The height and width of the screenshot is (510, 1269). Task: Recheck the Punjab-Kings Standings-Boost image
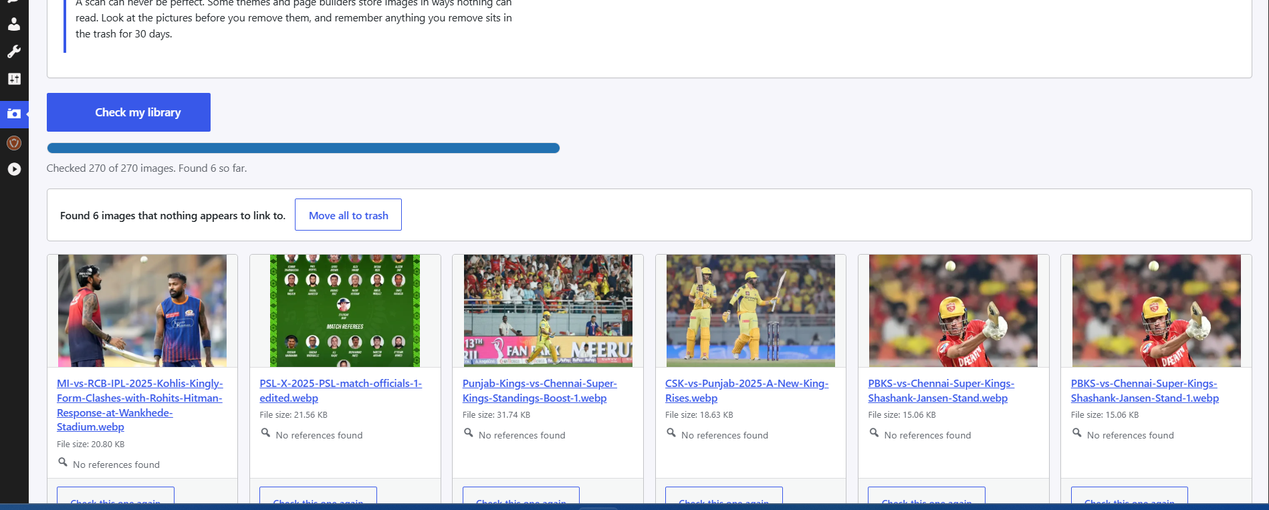point(521,495)
